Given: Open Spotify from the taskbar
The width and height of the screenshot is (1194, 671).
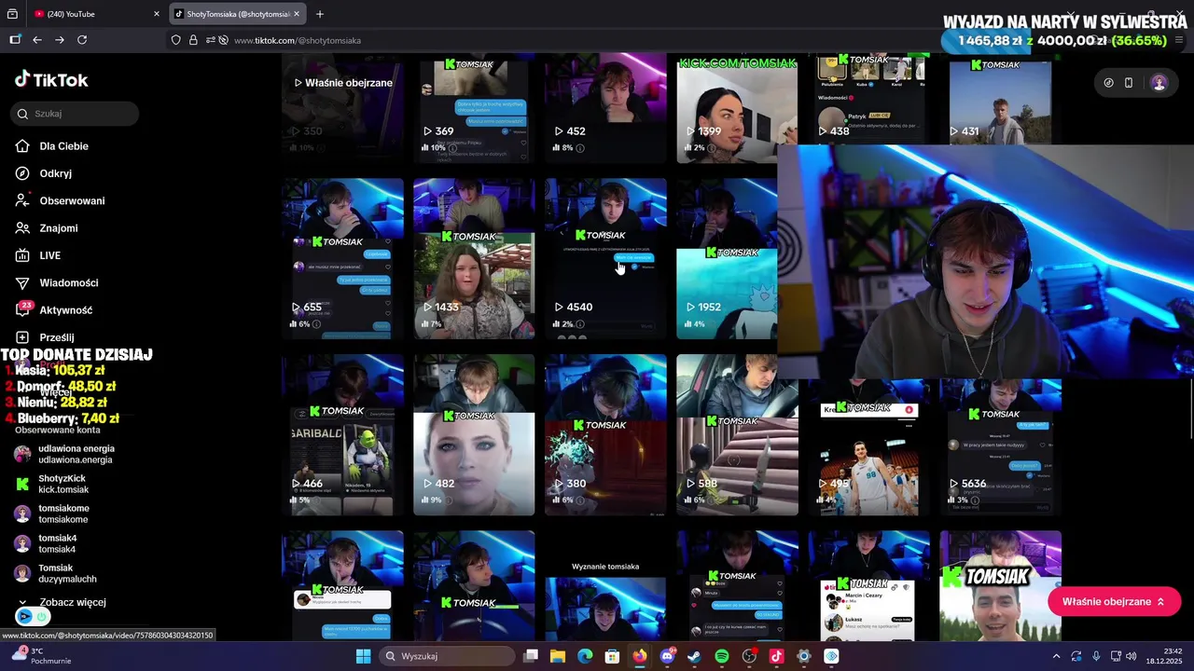Looking at the screenshot, I should (722, 656).
